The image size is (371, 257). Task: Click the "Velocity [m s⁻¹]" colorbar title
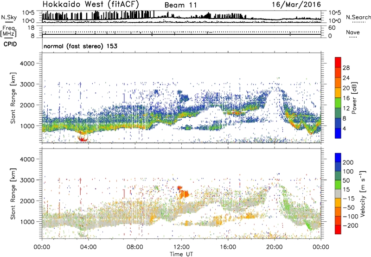pyautogui.click(x=363, y=193)
